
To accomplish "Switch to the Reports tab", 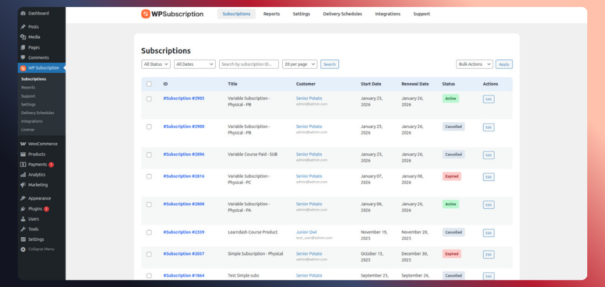I will point(271,14).
